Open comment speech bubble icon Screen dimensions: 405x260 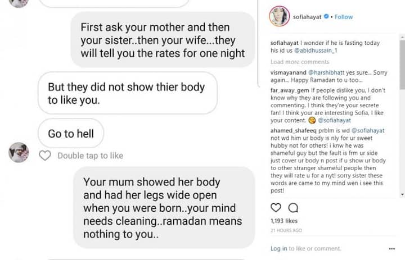pos(293,208)
